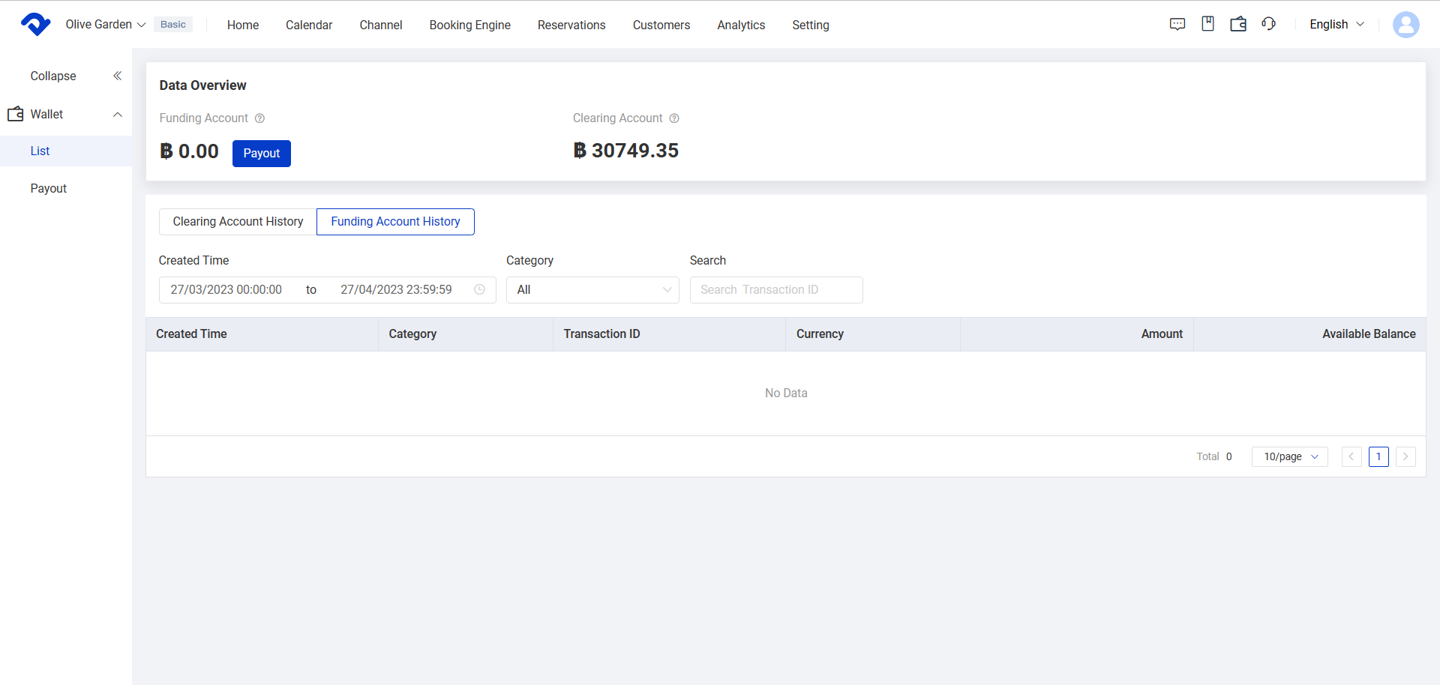Open the bookmark guide icon in header
The height and width of the screenshot is (685, 1440).
click(x=1207, y=24)
